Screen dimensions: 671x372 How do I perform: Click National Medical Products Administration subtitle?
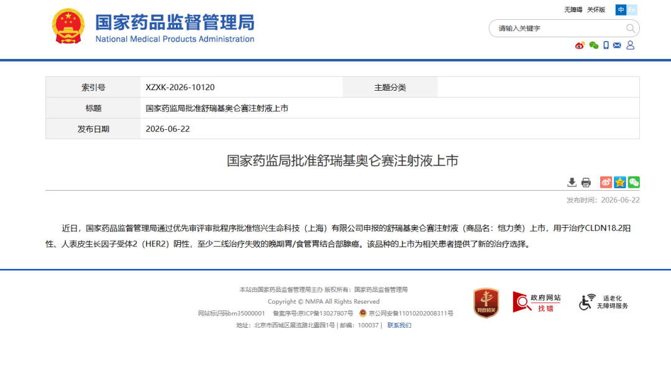175,39
